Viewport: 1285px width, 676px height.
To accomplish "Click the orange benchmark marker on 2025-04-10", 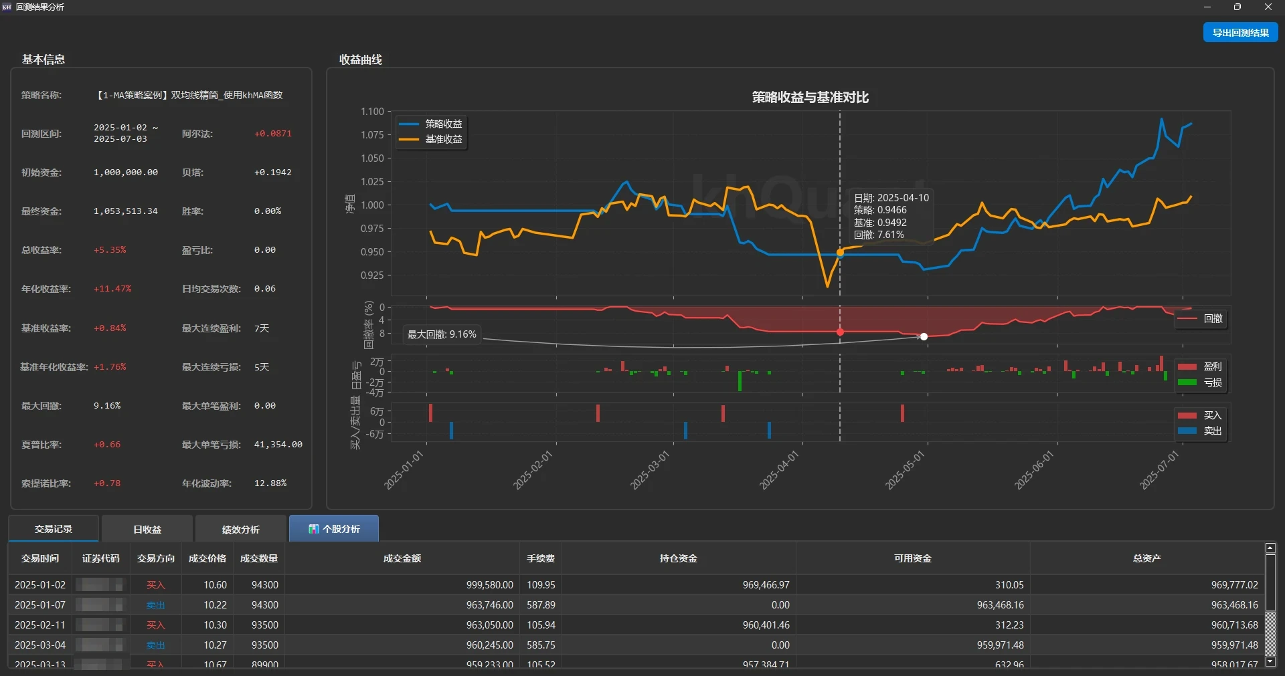I will (x=840, y=253).
